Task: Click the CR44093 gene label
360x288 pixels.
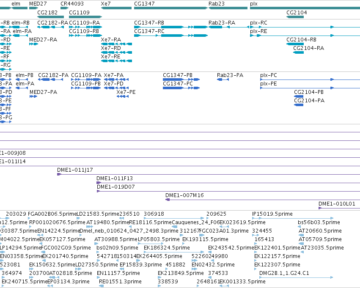Action: [x=72, y=4]
